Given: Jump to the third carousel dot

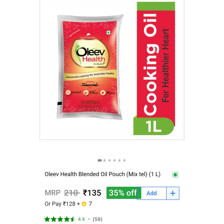Looking at the screenshot, I should [x=109, y=160].
